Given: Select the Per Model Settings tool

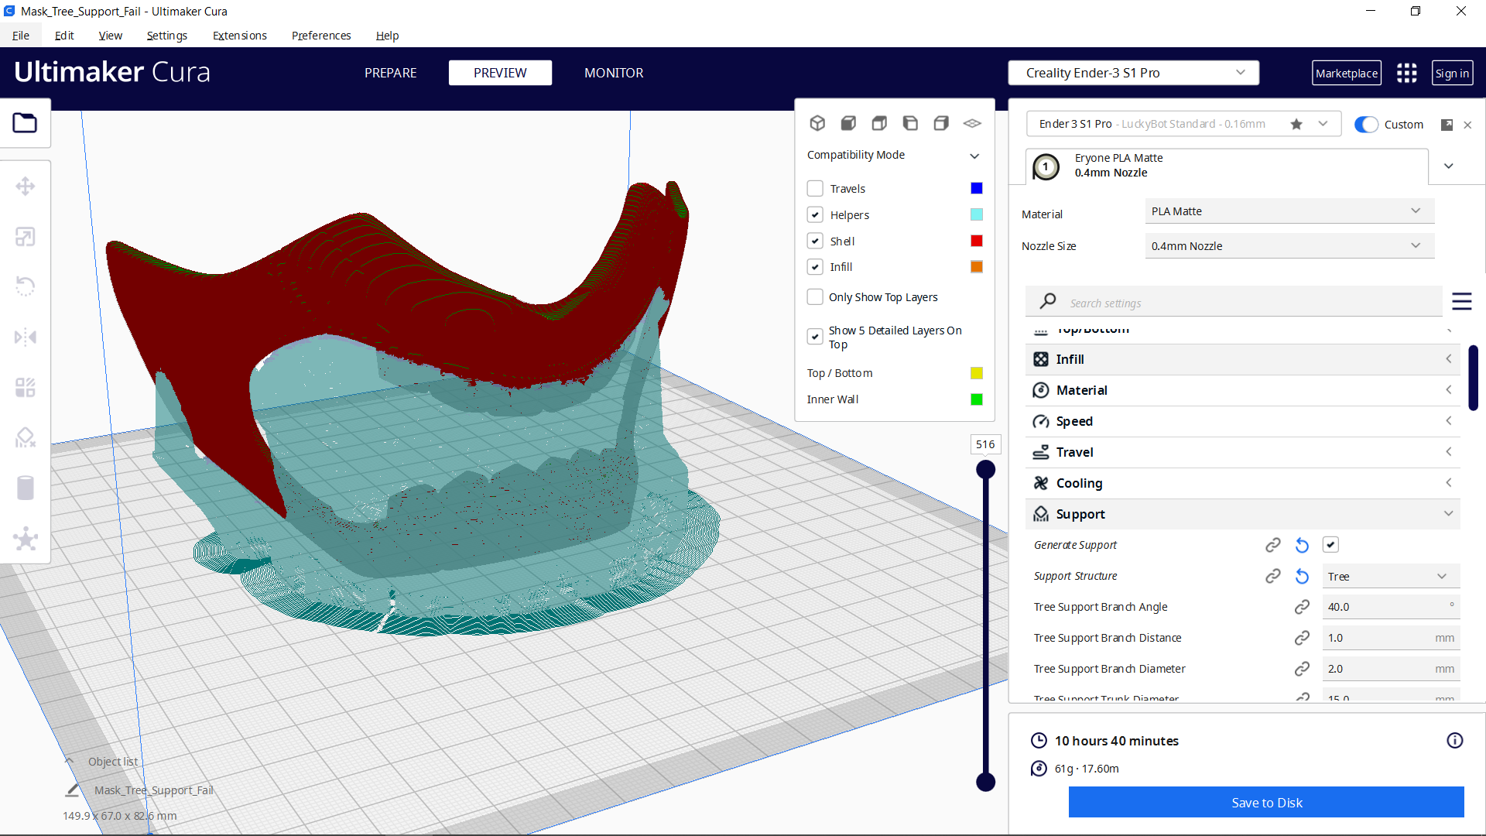Looking at the screenshot, I should tap(26, 387).
